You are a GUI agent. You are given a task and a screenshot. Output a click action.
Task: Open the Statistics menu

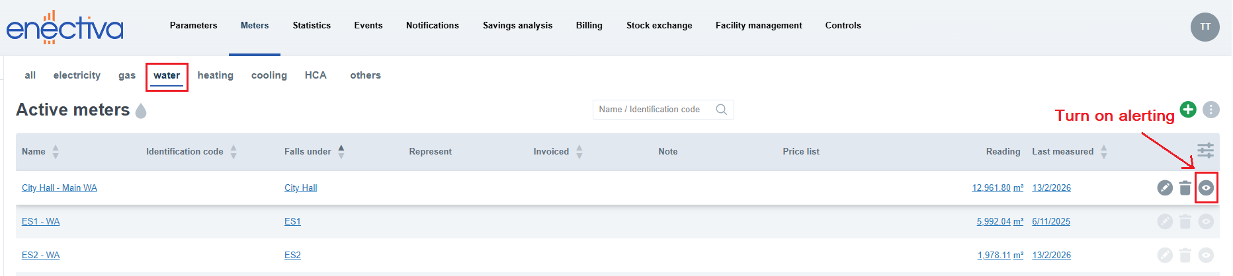coord(312,26)
